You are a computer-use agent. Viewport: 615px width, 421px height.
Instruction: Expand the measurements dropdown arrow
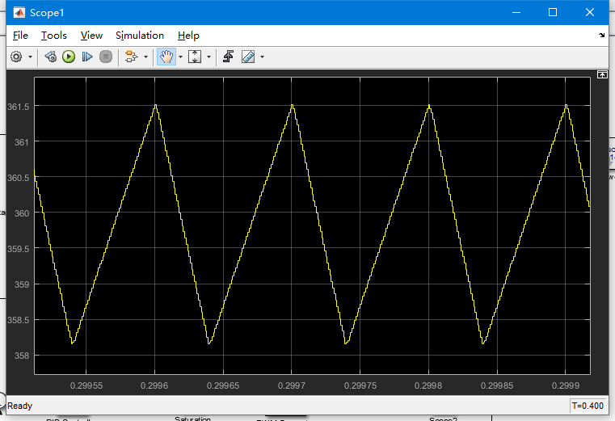point(262,57)
